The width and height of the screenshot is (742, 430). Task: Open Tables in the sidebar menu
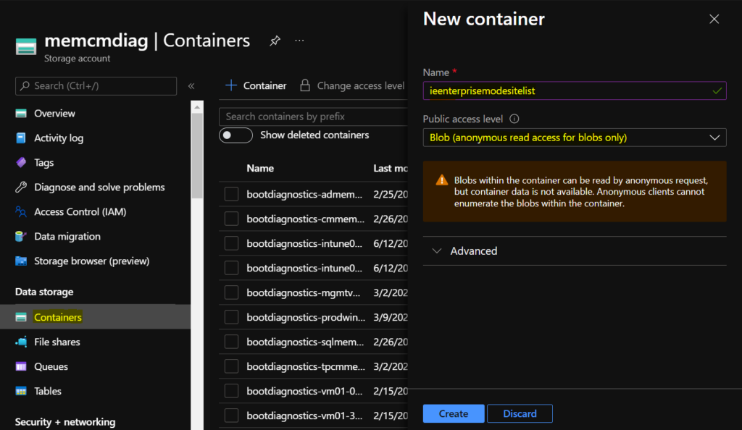47,391
